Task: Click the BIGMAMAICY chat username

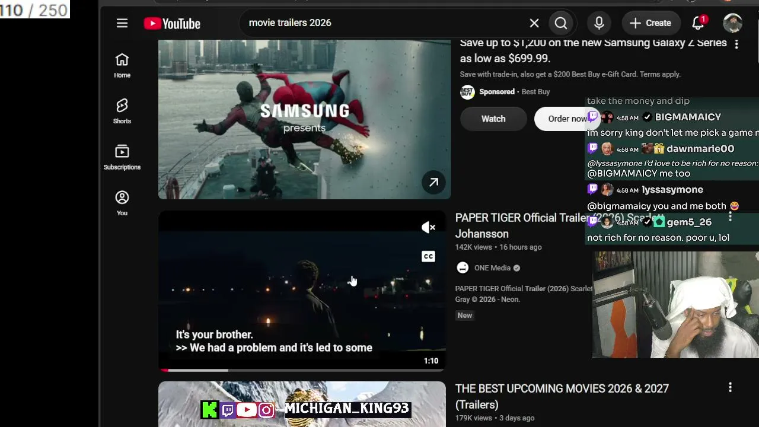Action: click(688, 117)
